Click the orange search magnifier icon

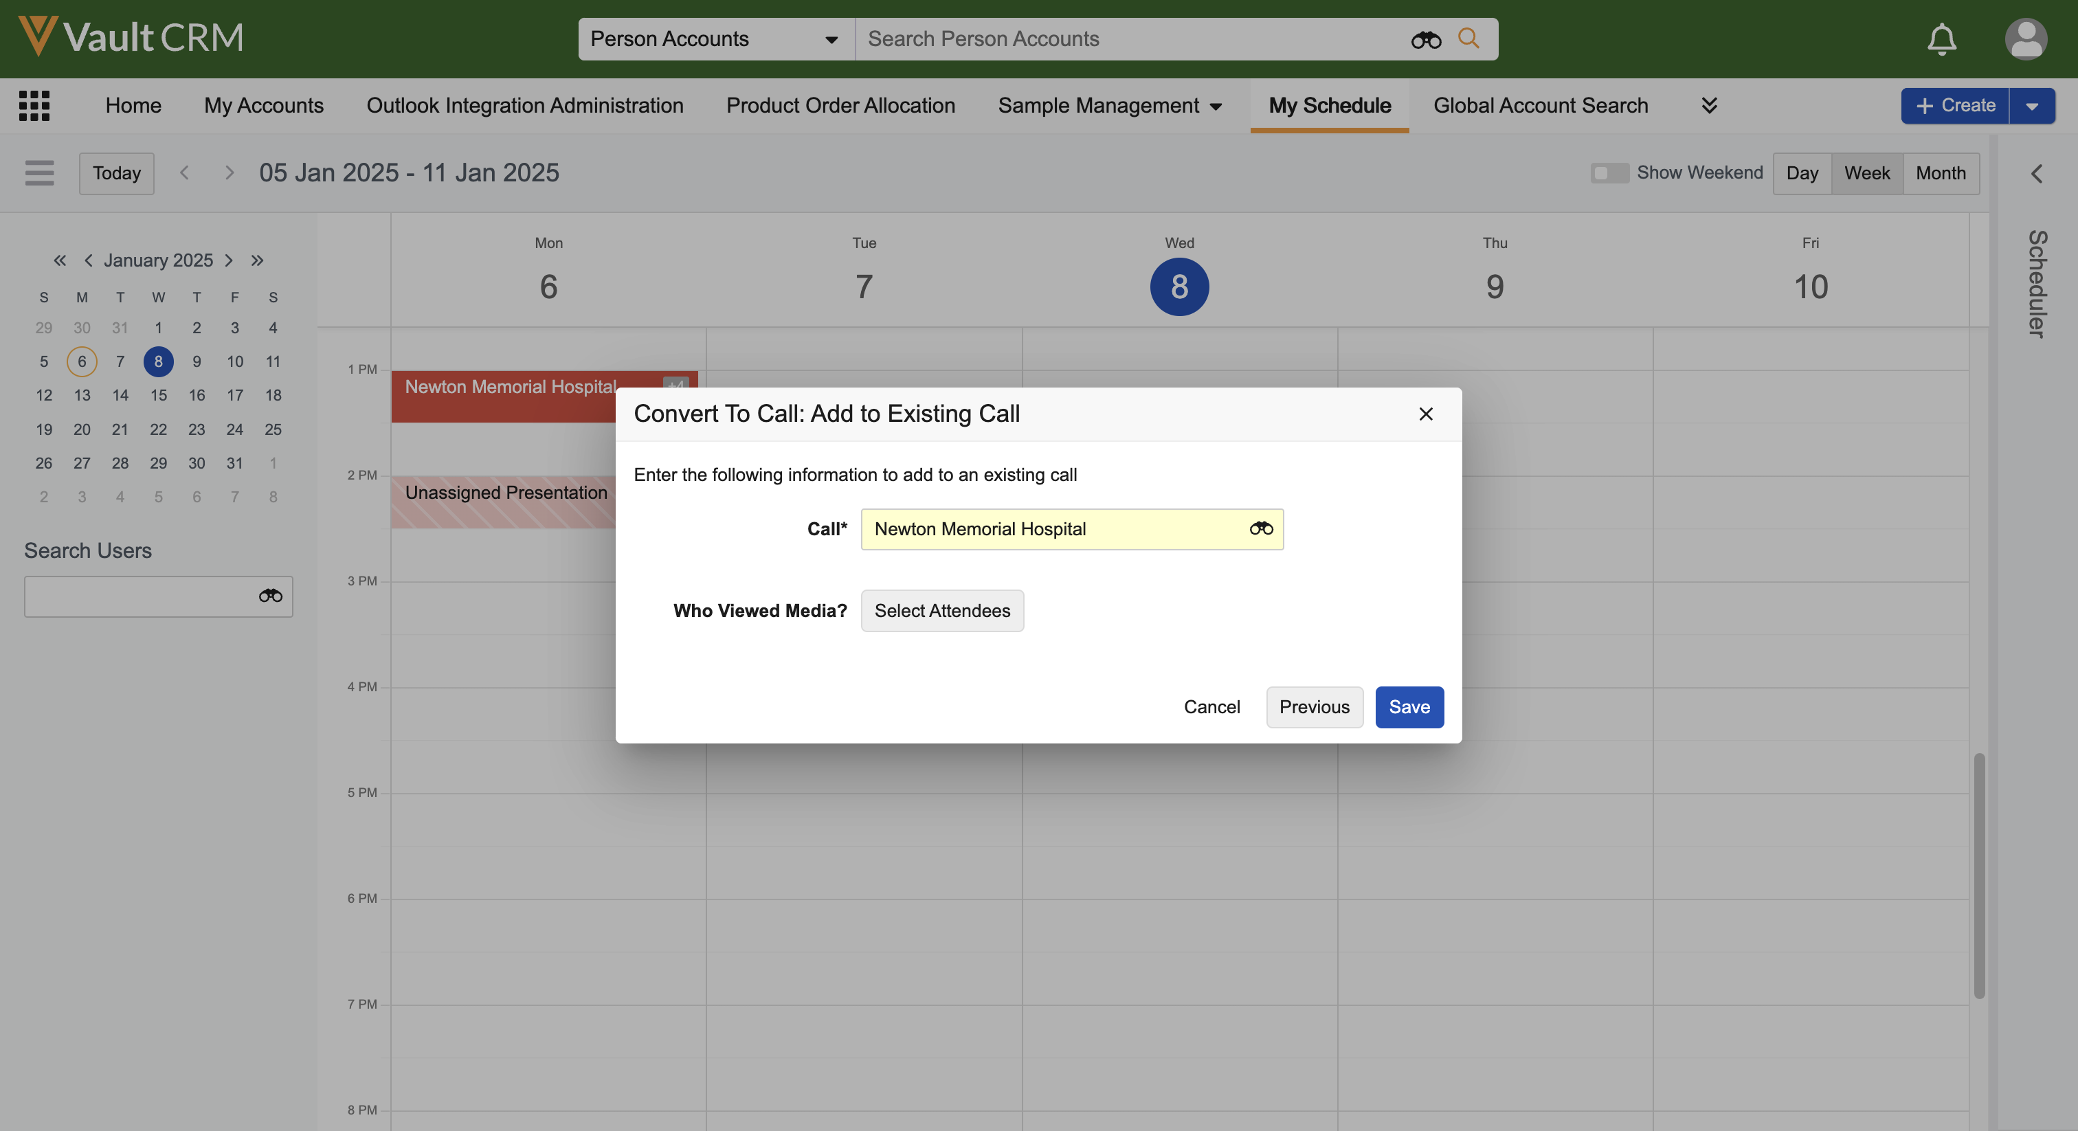click(1468, 38)
